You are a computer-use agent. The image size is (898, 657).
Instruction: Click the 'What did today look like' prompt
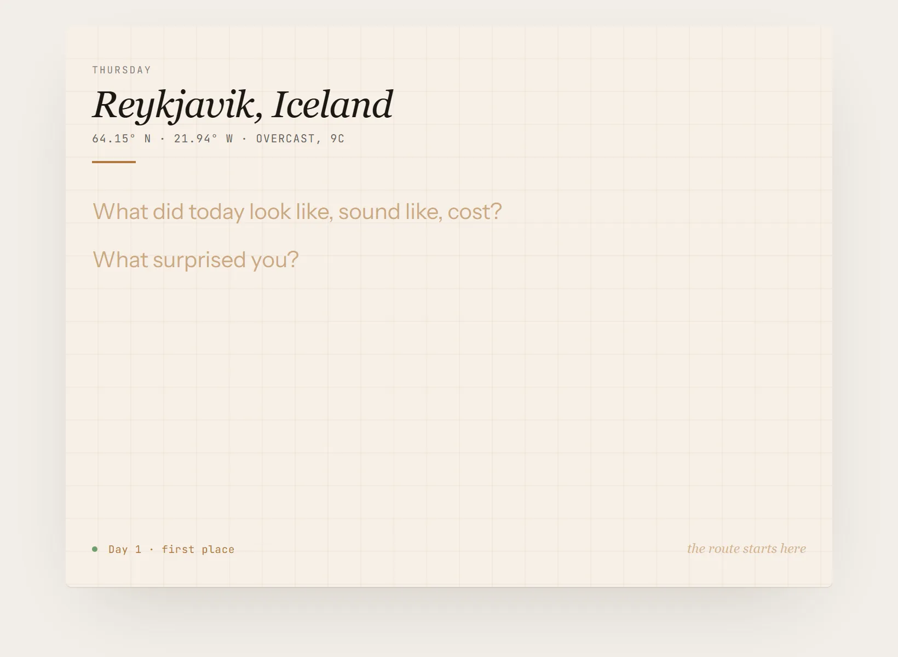pos(297,211)
